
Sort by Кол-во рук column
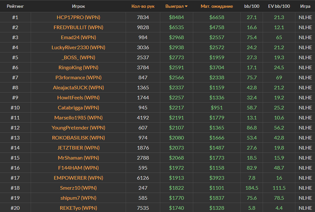143,7
